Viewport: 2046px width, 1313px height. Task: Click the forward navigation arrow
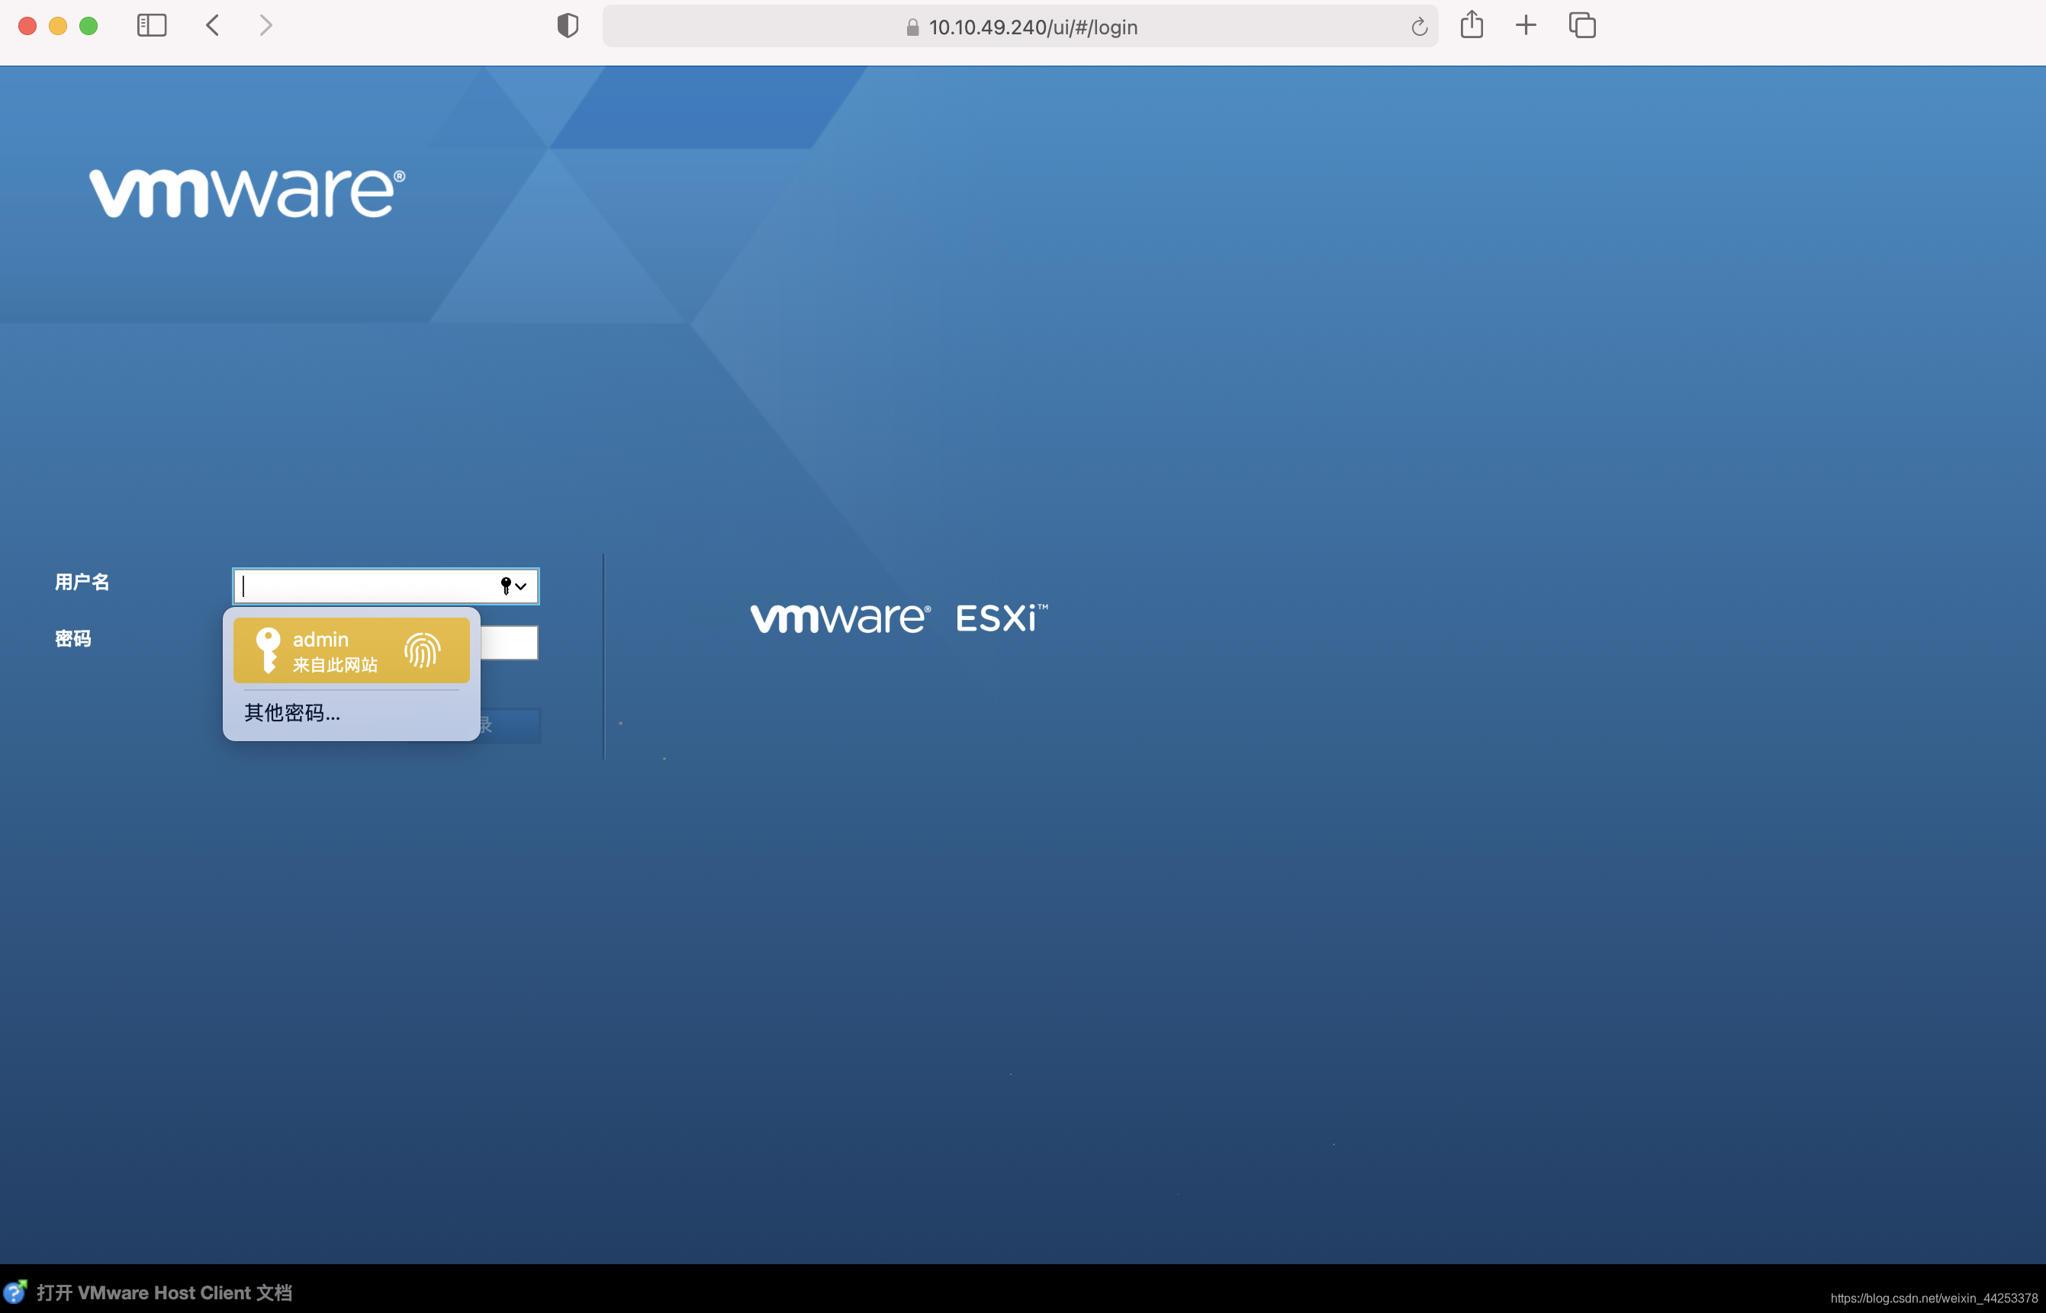266,26
